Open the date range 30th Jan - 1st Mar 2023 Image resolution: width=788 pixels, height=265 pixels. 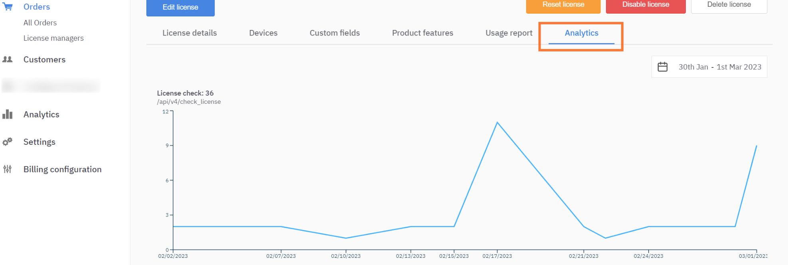[719, 67]
